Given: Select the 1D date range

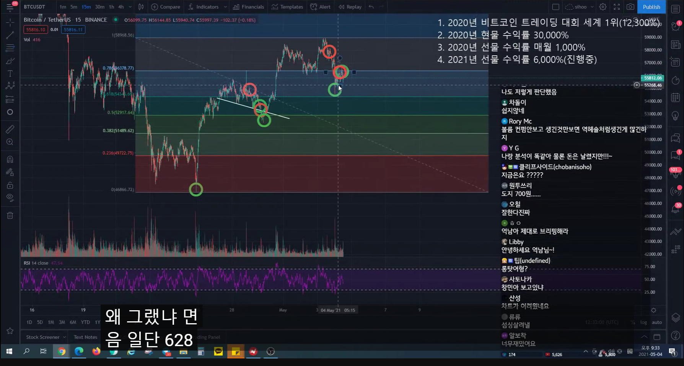Looking at the screenshot, I should pos(29,322).
